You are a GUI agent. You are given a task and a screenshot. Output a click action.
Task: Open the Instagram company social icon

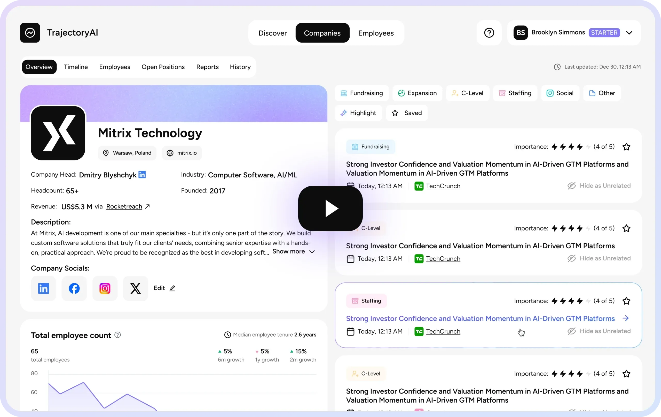coord(105,288)
